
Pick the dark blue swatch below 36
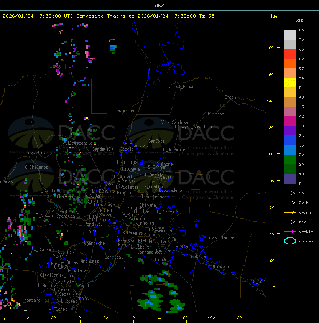(290, 140)
